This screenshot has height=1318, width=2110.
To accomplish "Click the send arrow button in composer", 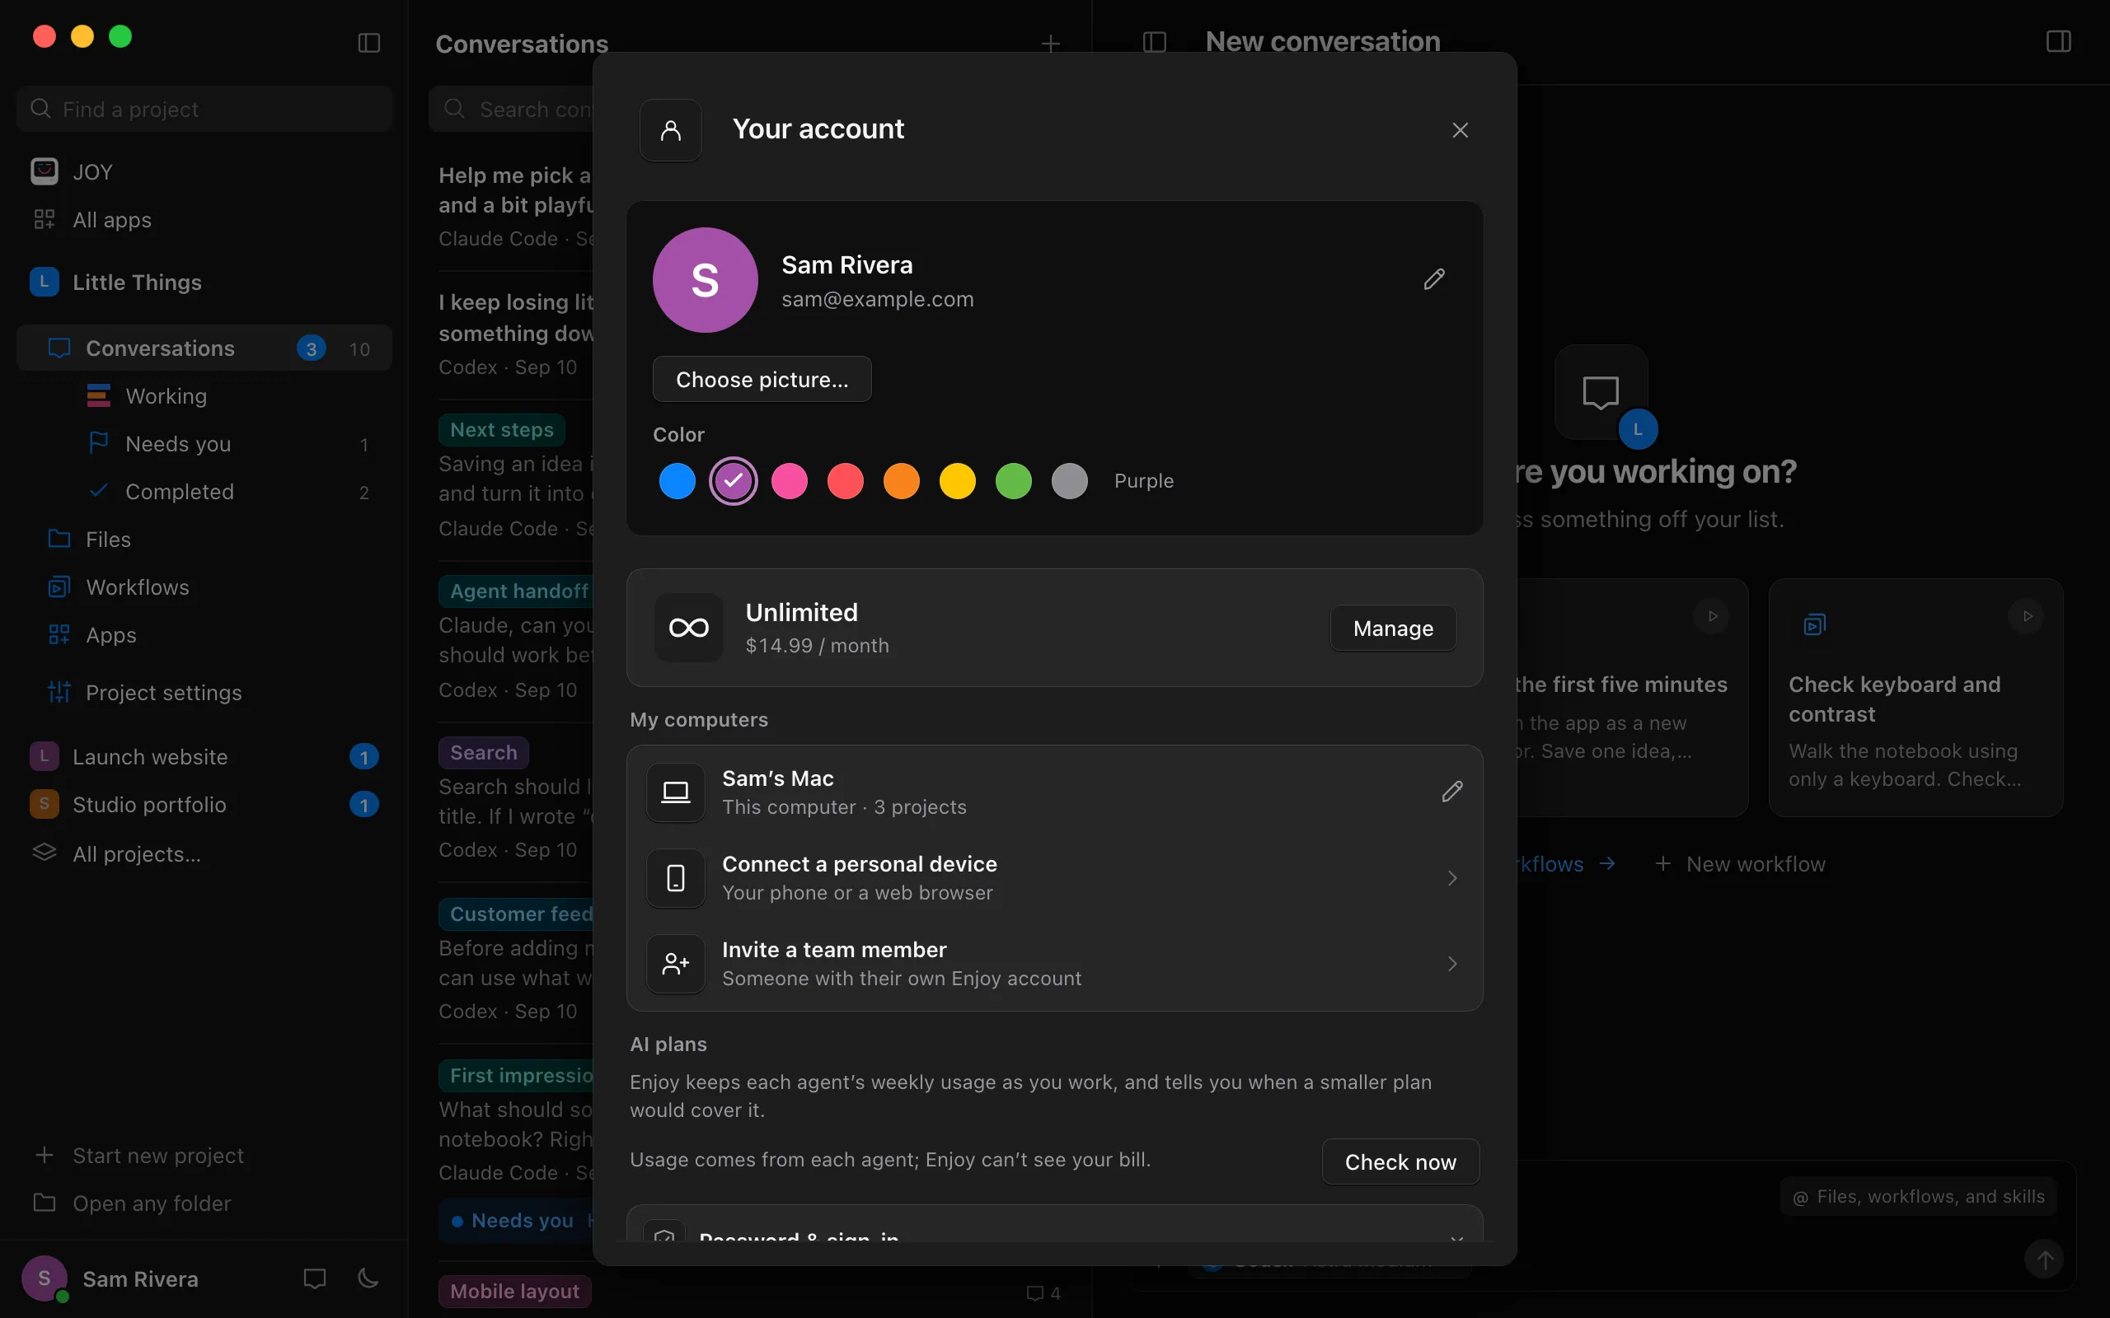I will pos(2044,1260).
